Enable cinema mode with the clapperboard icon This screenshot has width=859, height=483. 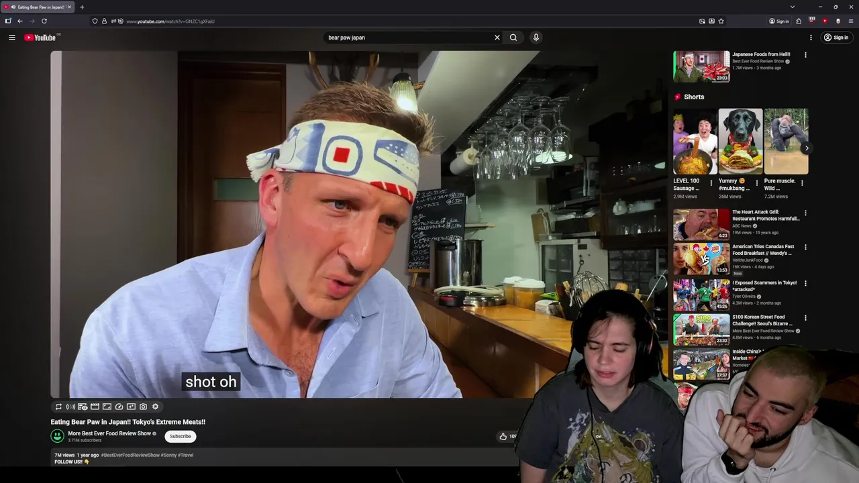pyautogui.click(x=95, y=407)
